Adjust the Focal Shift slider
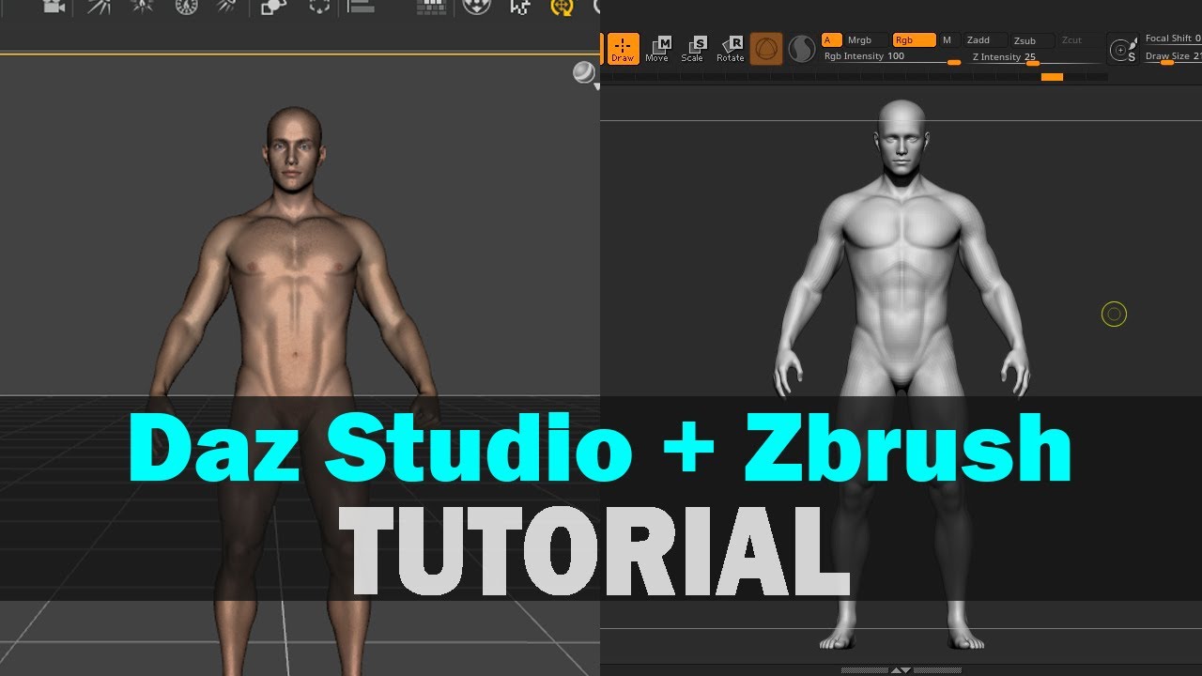Viewport: 1202px width, 676px height. point(1173,38)
